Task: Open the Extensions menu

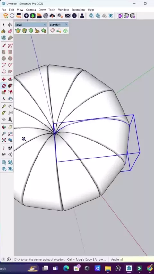Action: click(78, 10)
